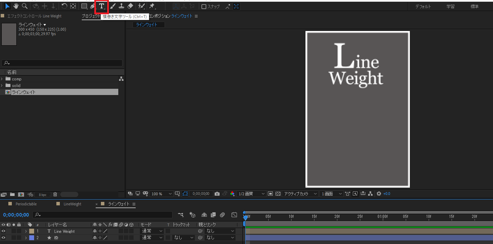
Task: Expand the comp folder in Project panel
Action: [2, 79]
